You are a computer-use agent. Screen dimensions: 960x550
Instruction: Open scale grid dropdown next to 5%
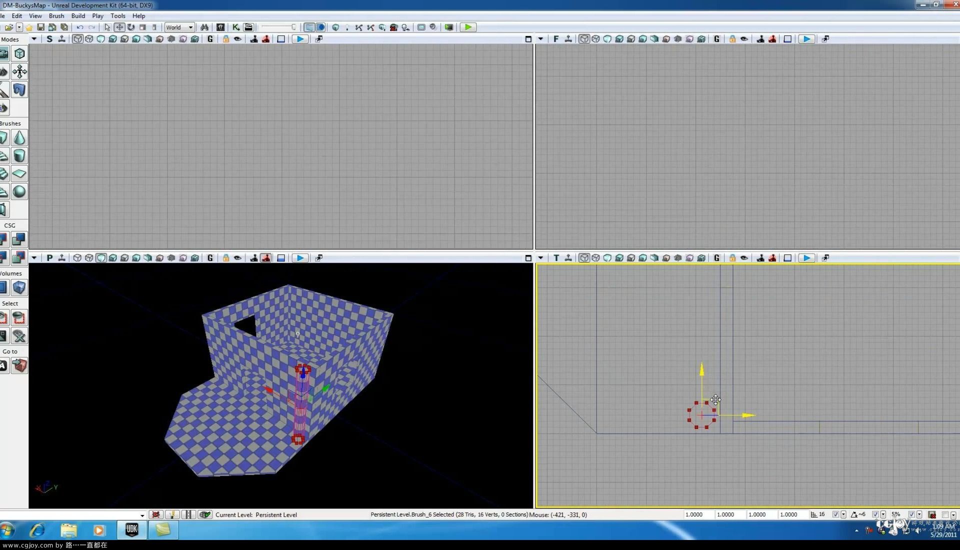click(x=919, y=514)
